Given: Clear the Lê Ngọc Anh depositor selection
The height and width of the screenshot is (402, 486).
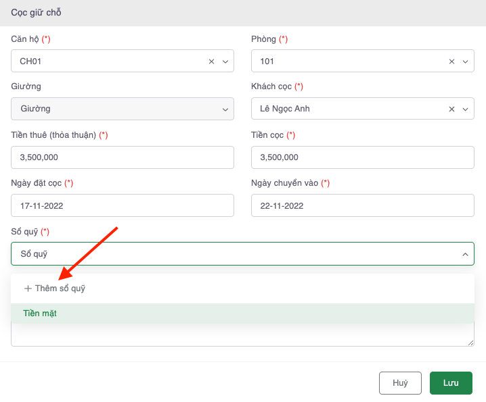Looking at the screenshot, I should 451,109.
